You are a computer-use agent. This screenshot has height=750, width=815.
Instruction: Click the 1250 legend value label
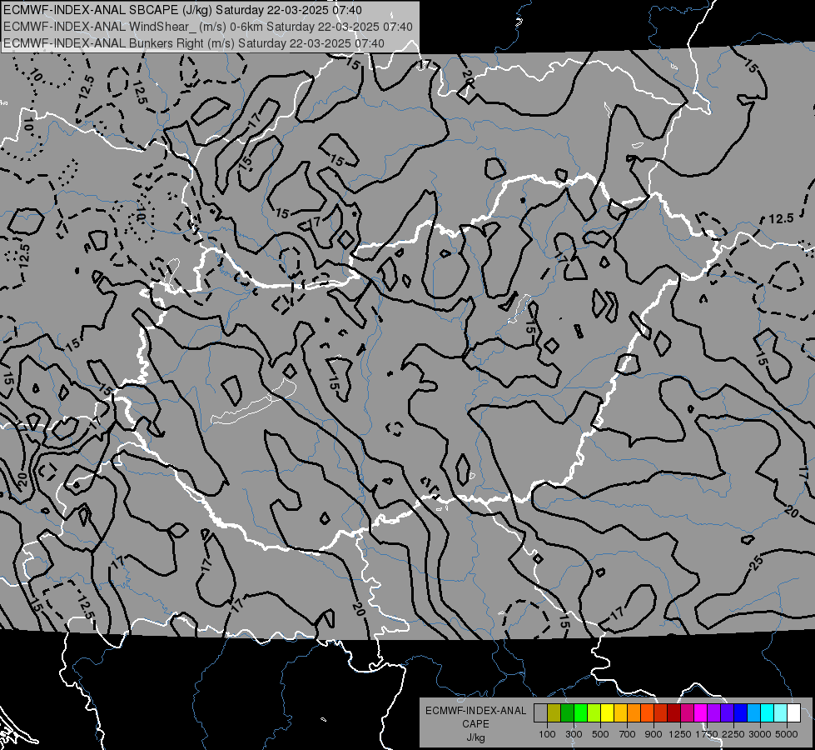(x=680, y=734)
